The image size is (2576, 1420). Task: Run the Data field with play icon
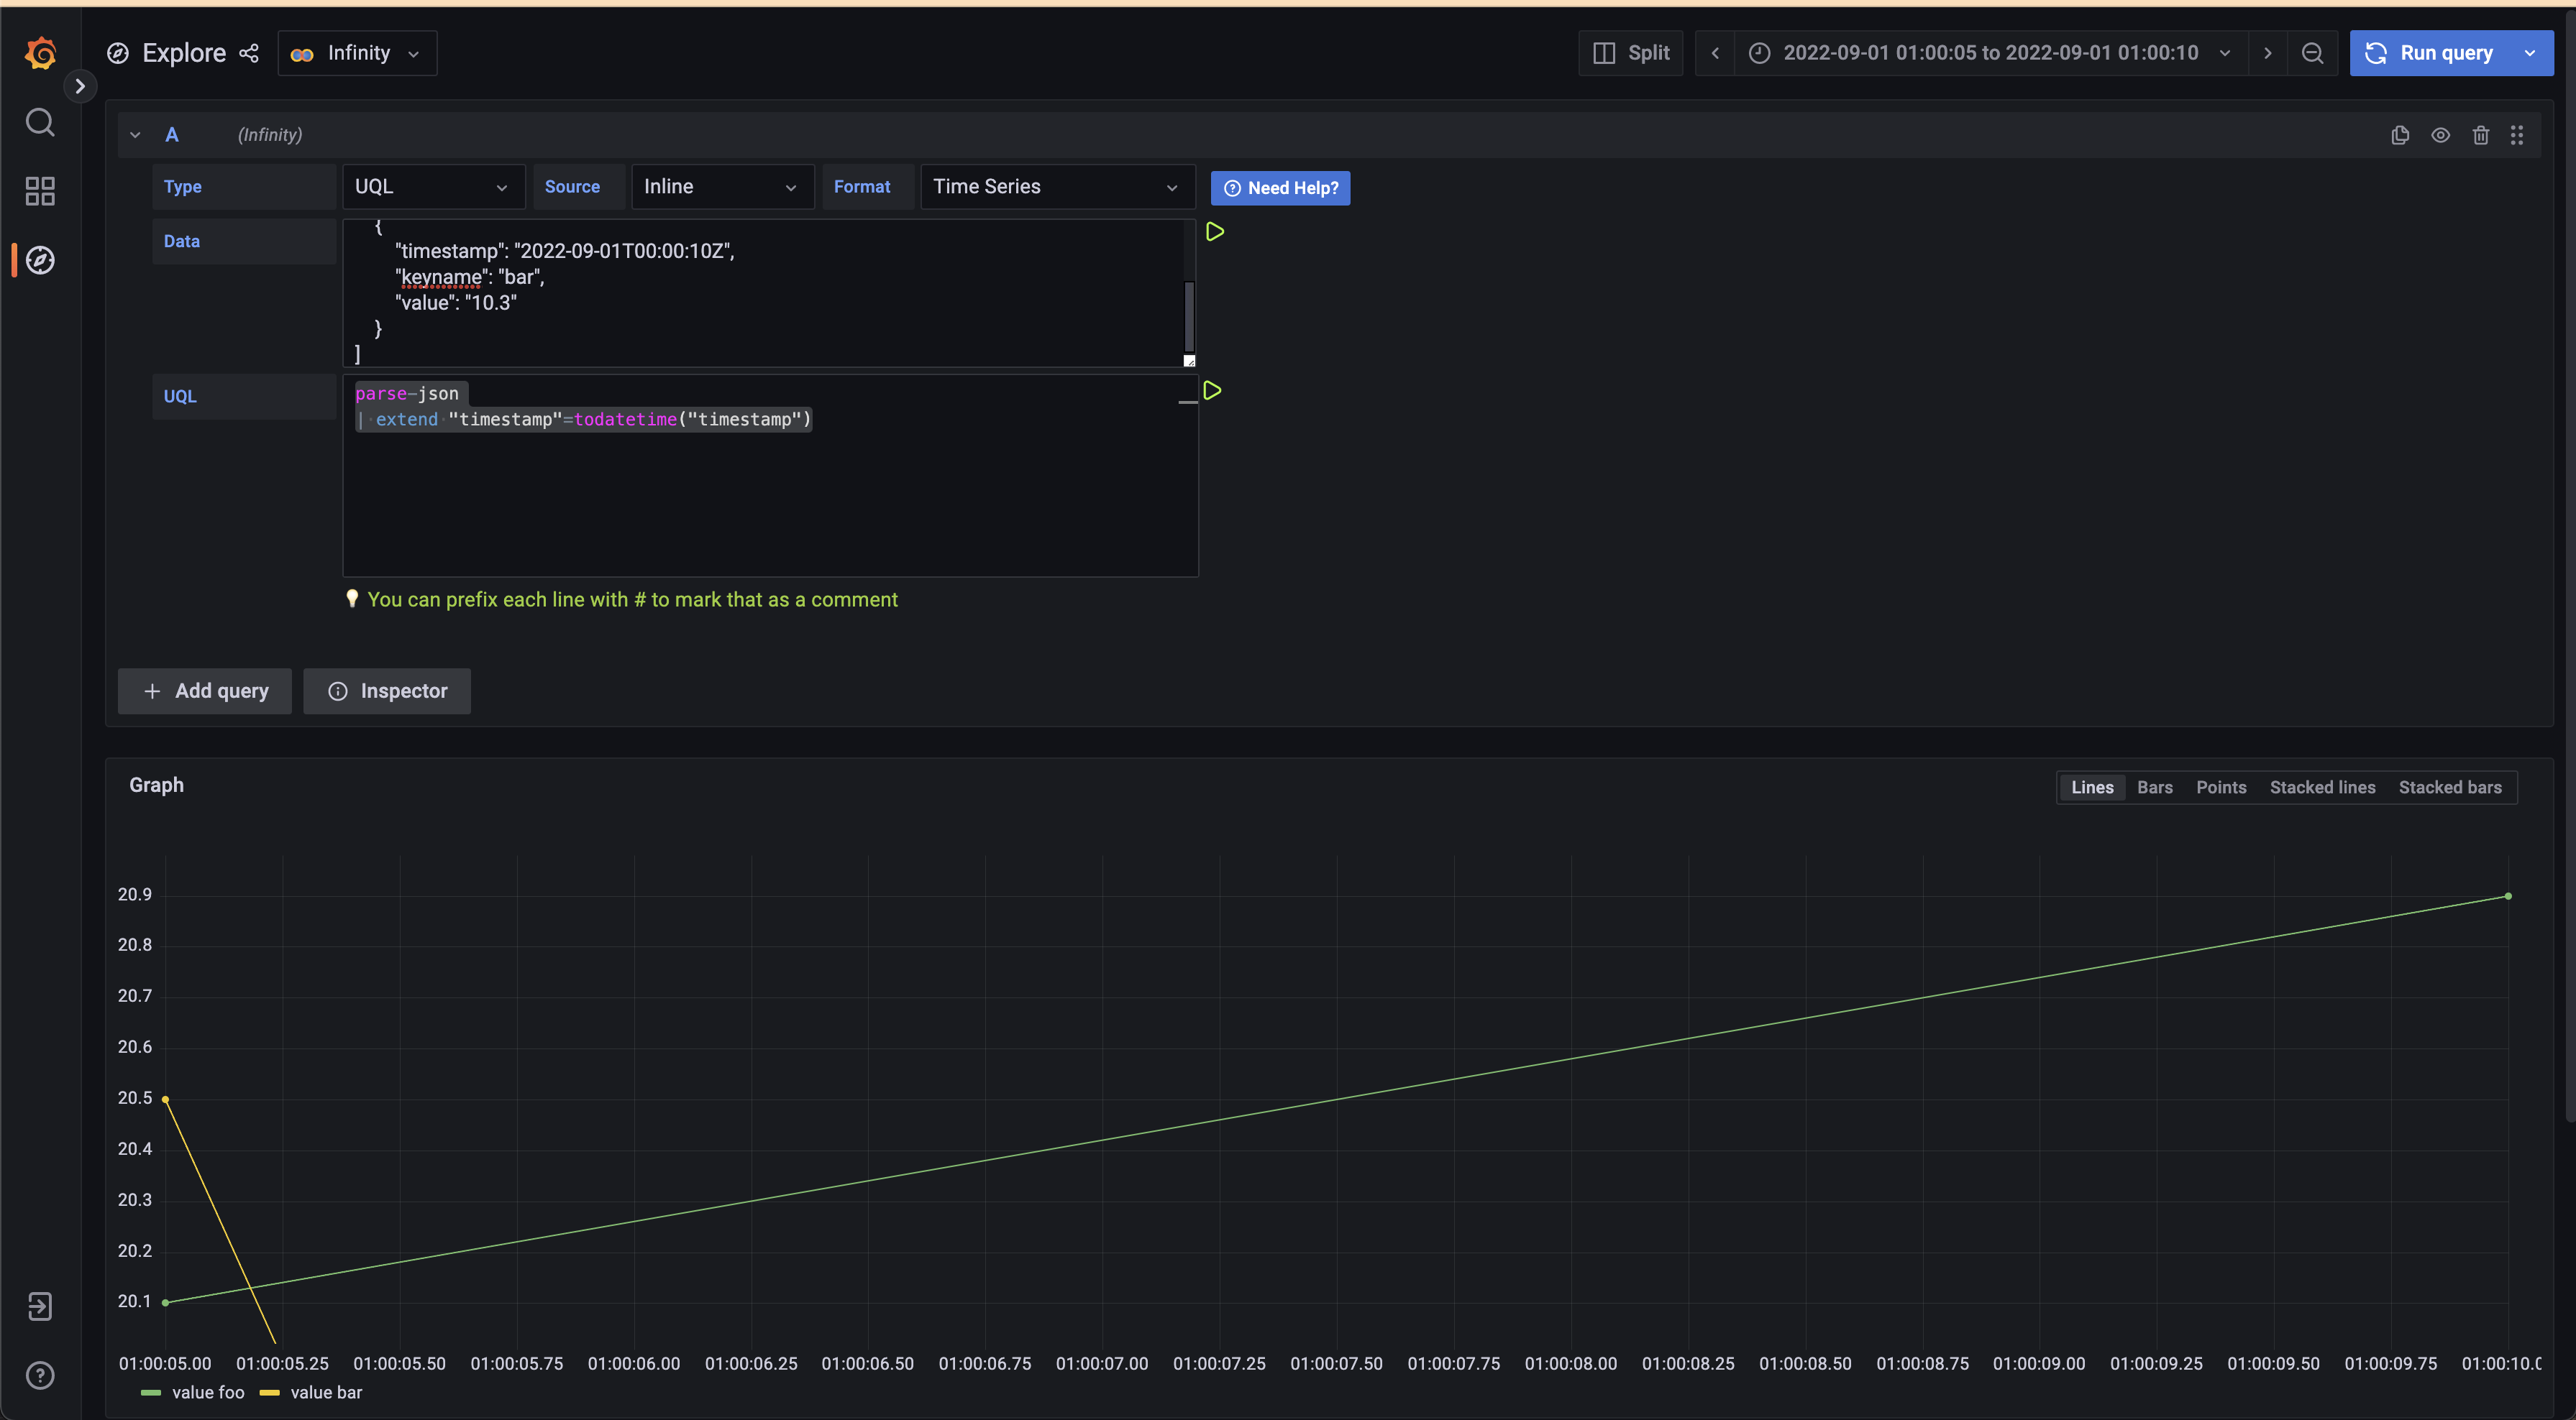[1214, 232]
